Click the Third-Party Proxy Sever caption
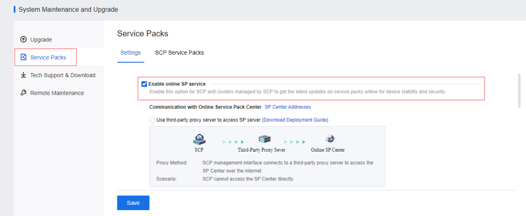 click(x=262, y=150)
